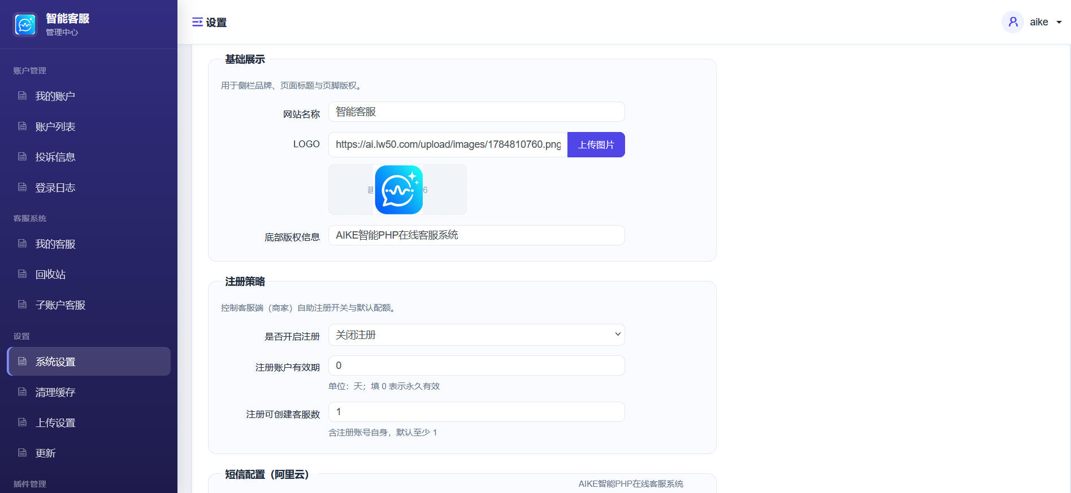This screenshot has height=493, width=1071.
Task: Open the 是否开启注册 dropdown
Action: pos(476,334)
